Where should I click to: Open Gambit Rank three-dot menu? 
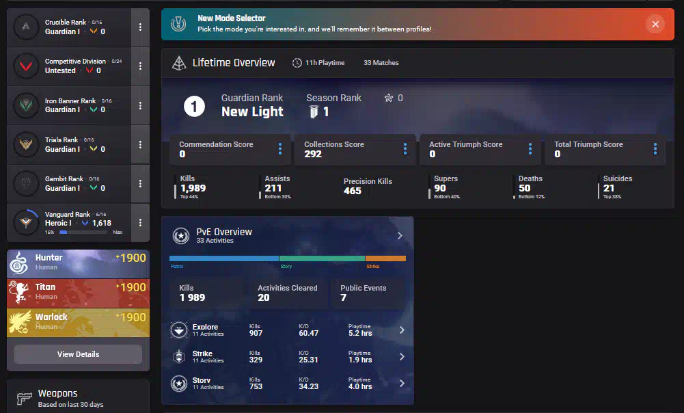pyautogui.click(x=140, y=184)
